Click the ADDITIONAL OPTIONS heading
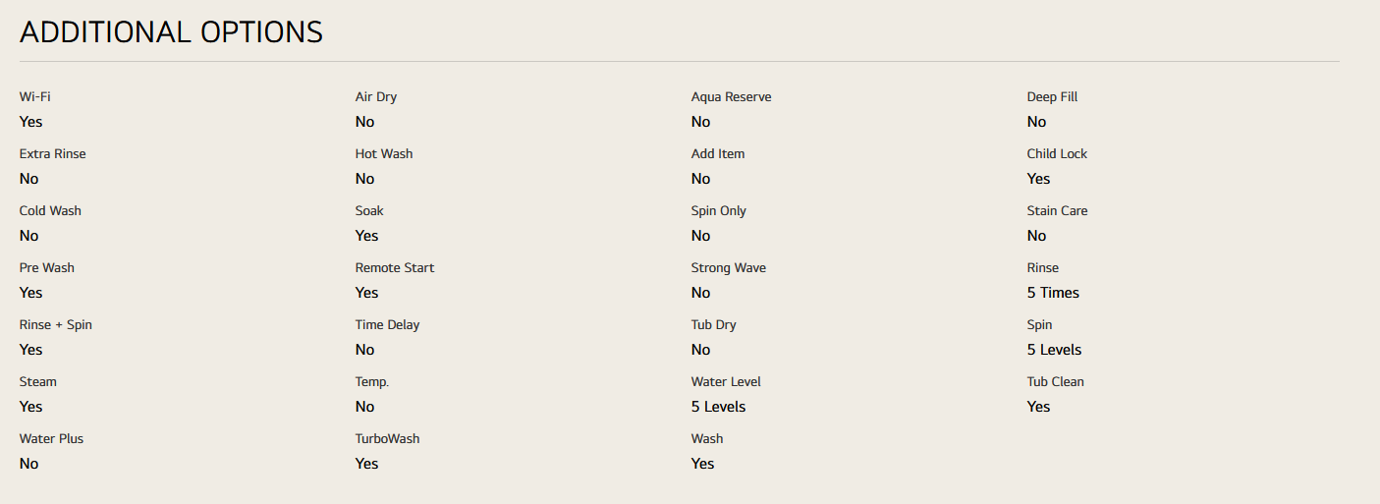 [x=171, y=31]
